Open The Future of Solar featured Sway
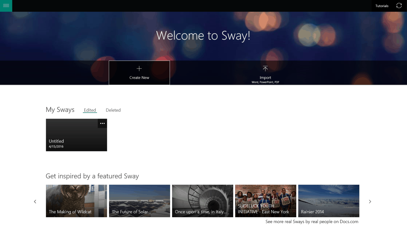The image size is (407, 237). pos(139,201)
